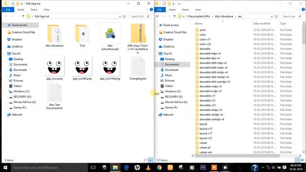The height and width of the screenshot is (172, 306).
Task: Select Documents in res window sidebar
Action: (172, 64)
